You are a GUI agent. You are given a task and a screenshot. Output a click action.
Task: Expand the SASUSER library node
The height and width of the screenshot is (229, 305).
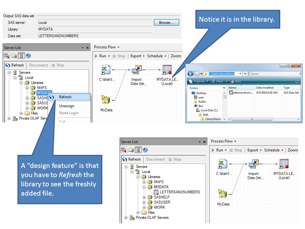click(x=144, y=202)
